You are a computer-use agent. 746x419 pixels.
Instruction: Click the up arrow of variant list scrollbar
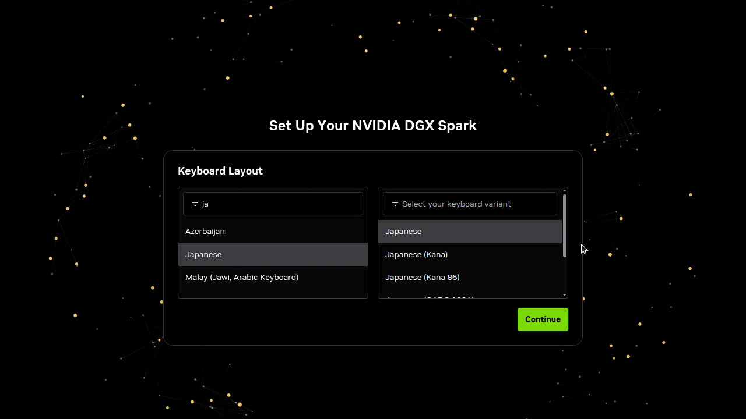click(564, 191)
